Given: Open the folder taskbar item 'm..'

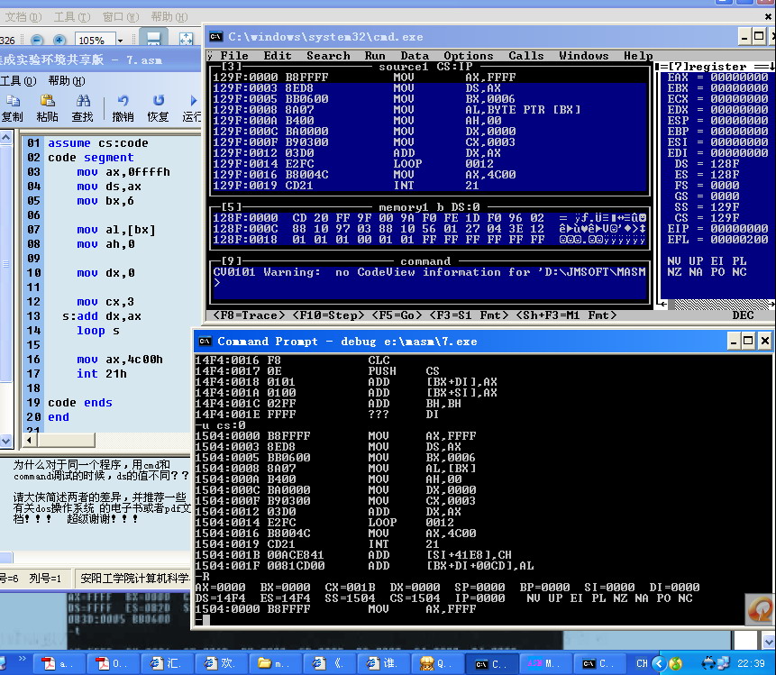Looking at the screenshot, I should pyautogui.click(x=274, y=663).
